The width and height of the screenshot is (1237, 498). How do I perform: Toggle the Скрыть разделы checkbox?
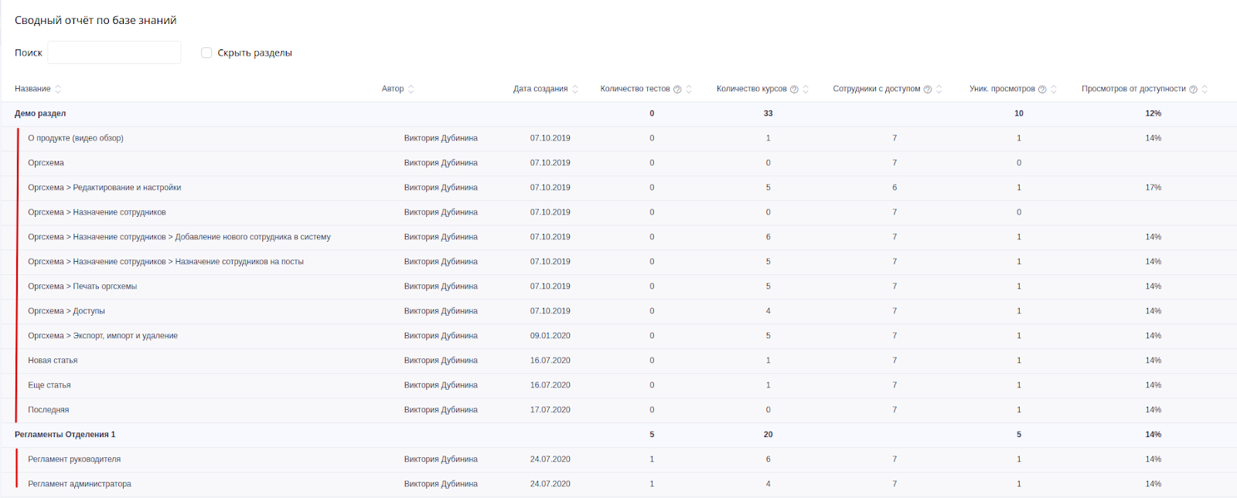click(x=206, y=53)
